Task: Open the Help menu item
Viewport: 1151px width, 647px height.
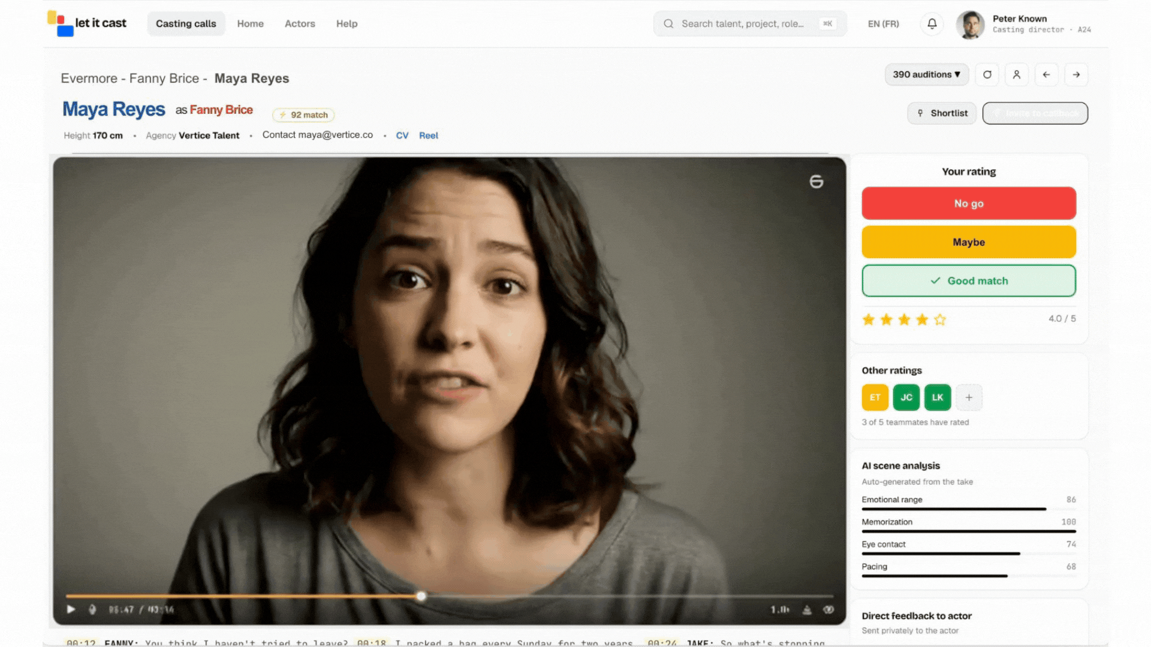Action: point(346,24)
